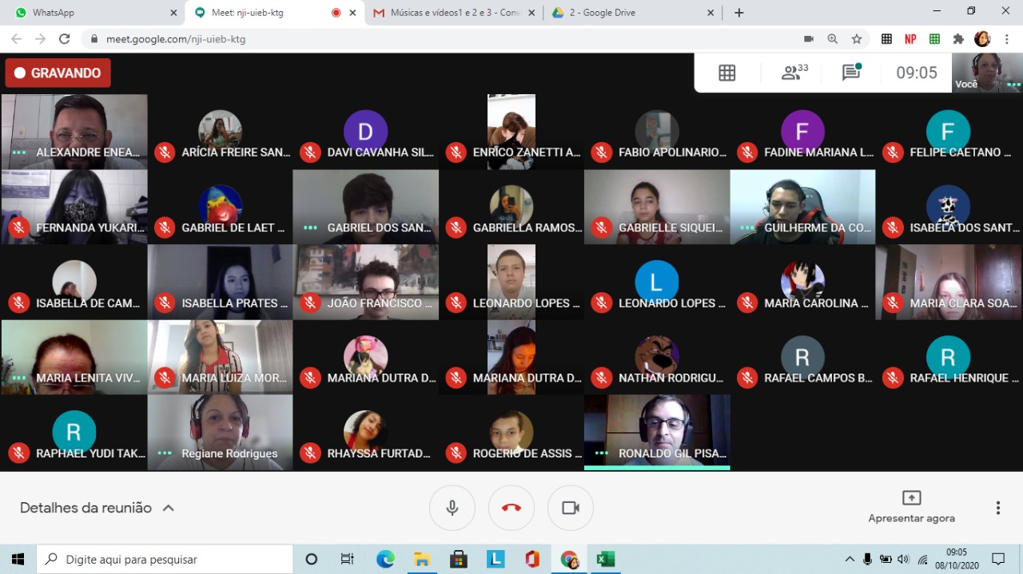Open the Chrome three-dot menu
The width and height of the screenshot is (1023, 574).
pyautogui.click(x=1006, y=39)
